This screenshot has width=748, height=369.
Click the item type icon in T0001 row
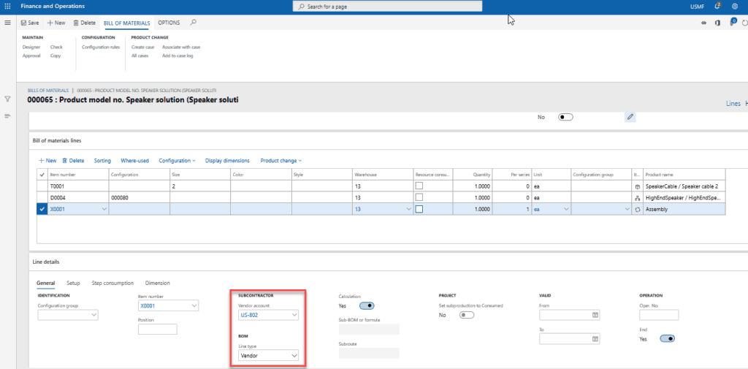637,186
